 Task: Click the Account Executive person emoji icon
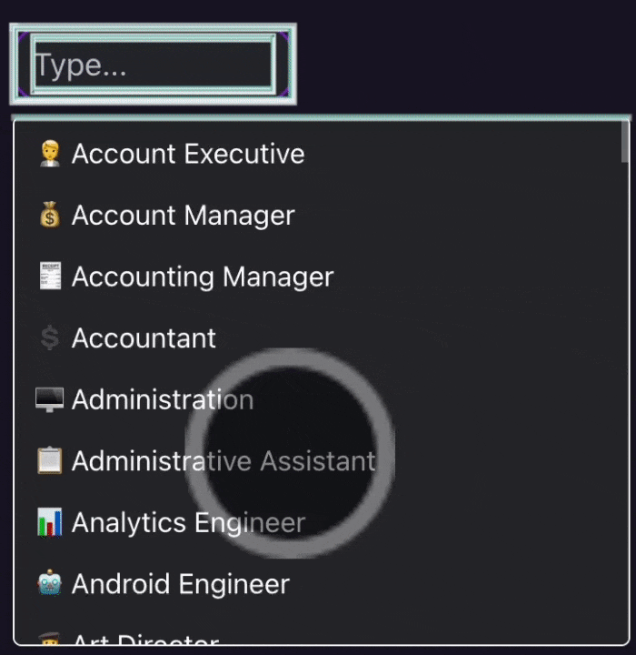[50, 154]
